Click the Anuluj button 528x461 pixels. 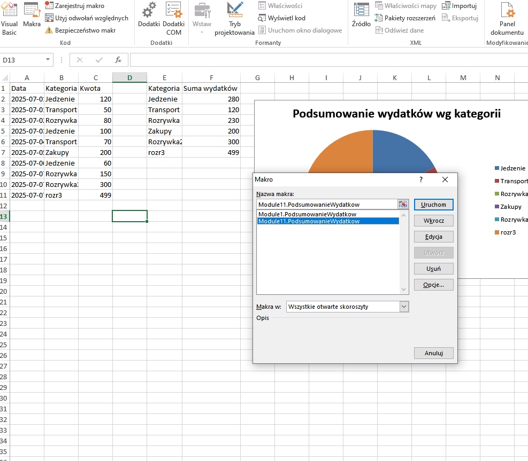coord(433,353)
